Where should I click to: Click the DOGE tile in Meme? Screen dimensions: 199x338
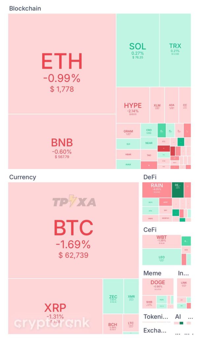point(158,287)
